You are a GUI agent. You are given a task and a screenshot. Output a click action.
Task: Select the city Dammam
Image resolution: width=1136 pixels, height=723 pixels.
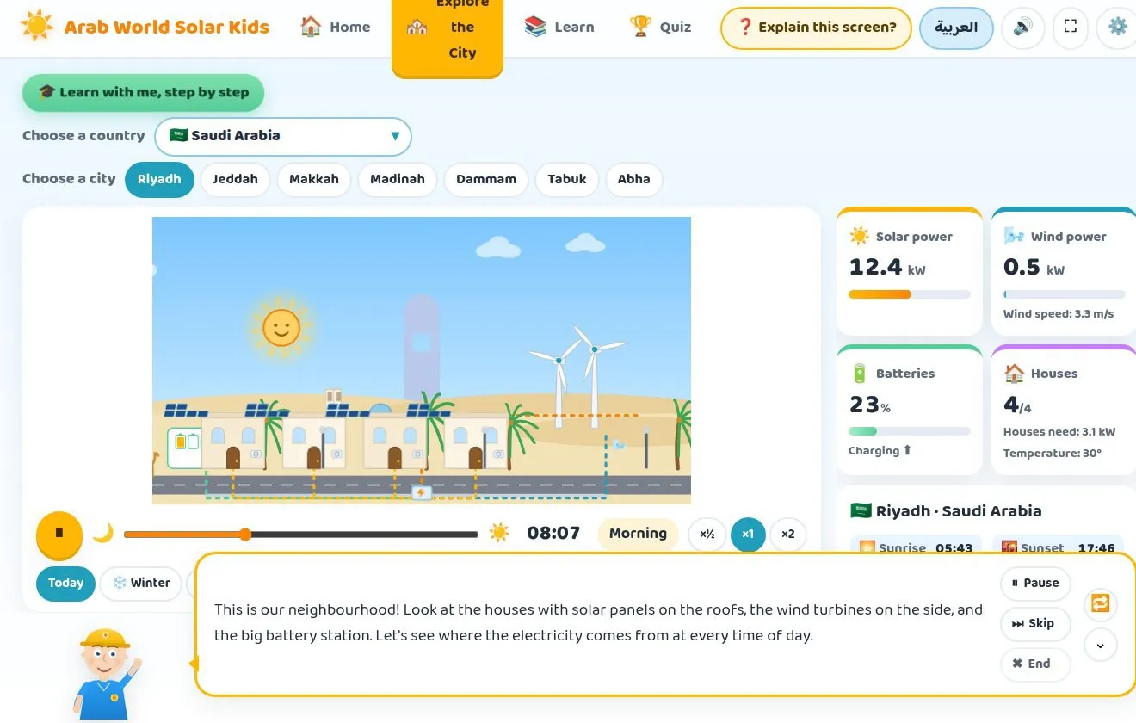(x=486, y=180)
